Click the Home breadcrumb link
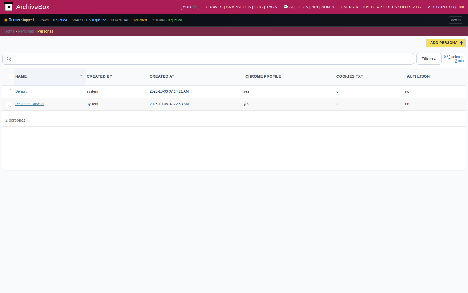The height and width of the screenshot is (293, 468). 9,31
